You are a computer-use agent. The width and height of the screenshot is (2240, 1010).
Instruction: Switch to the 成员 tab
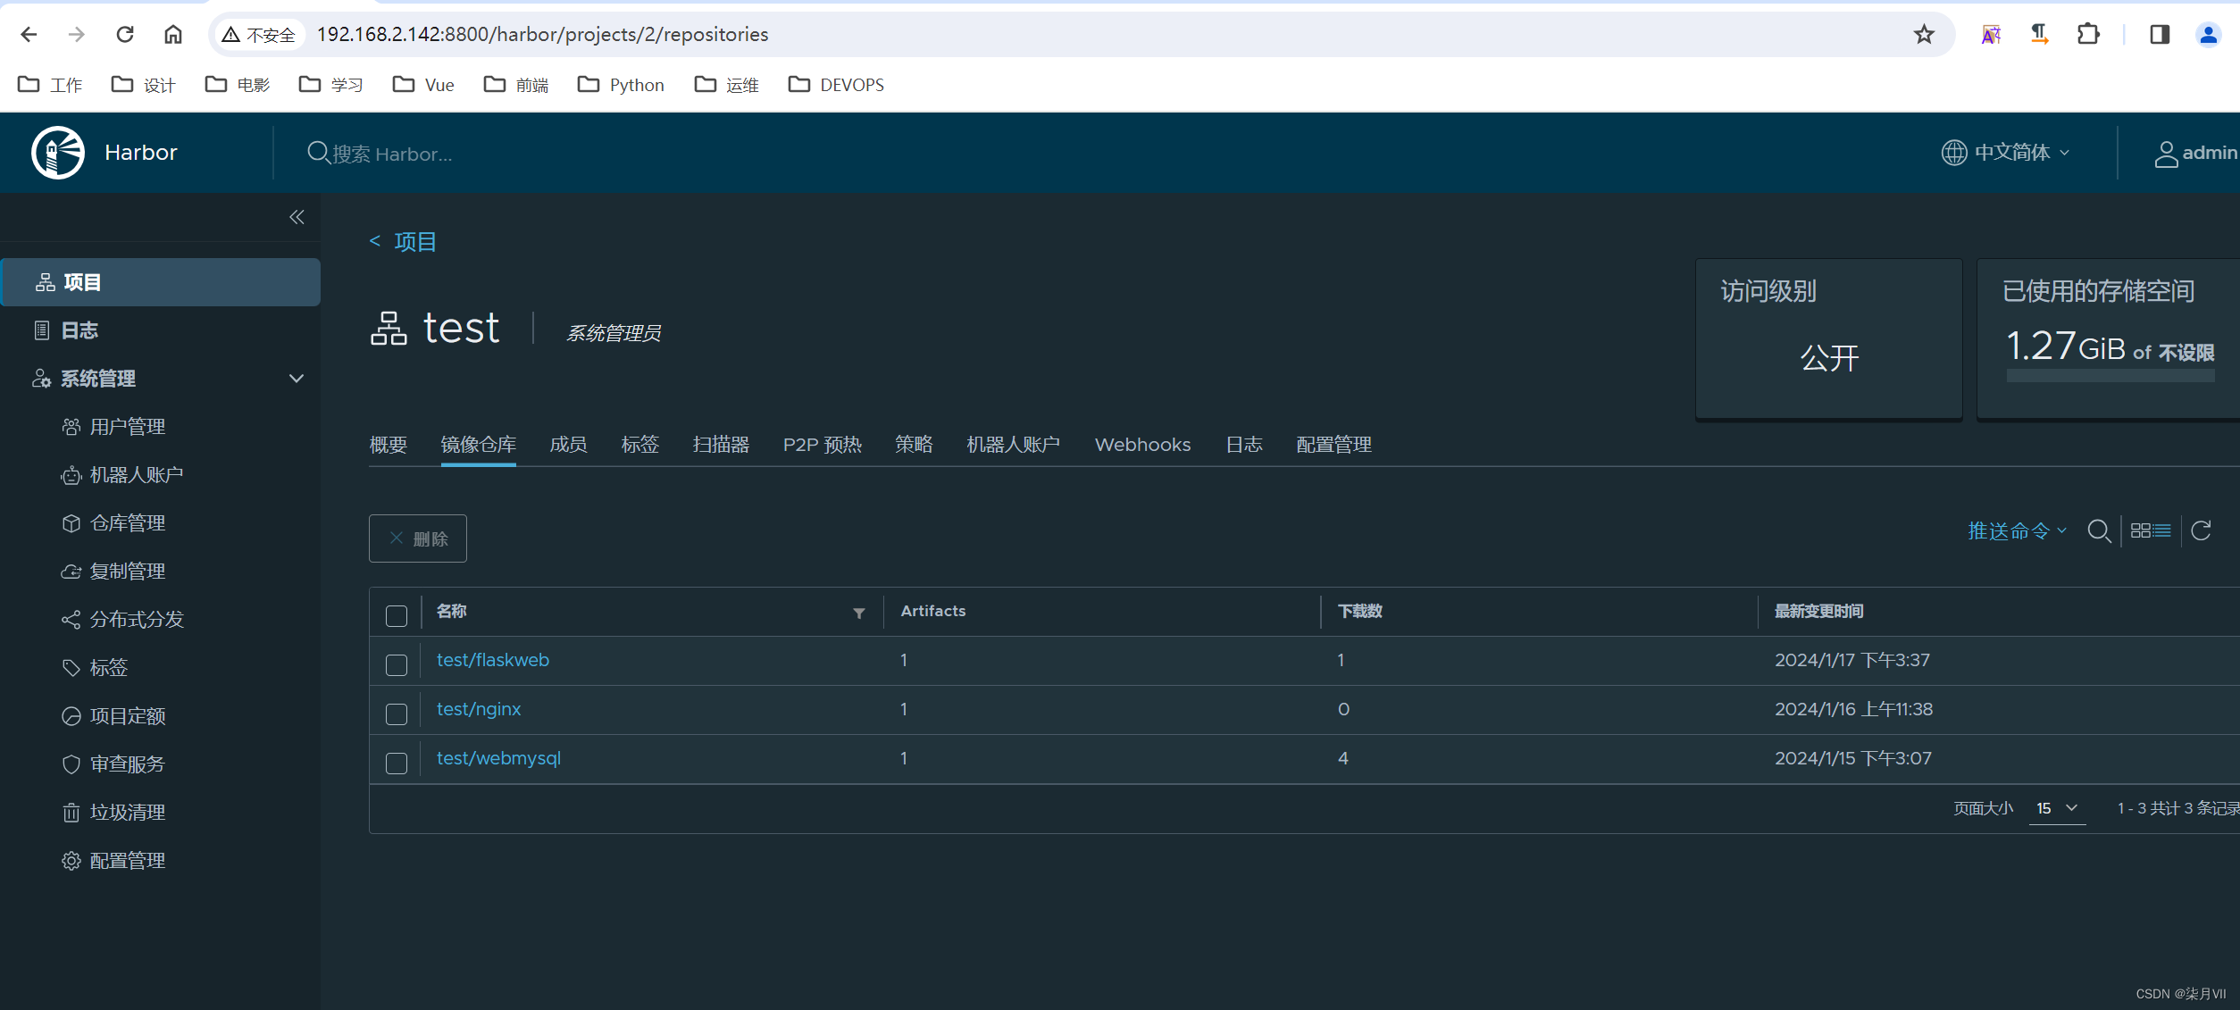[x=568, y=445]
